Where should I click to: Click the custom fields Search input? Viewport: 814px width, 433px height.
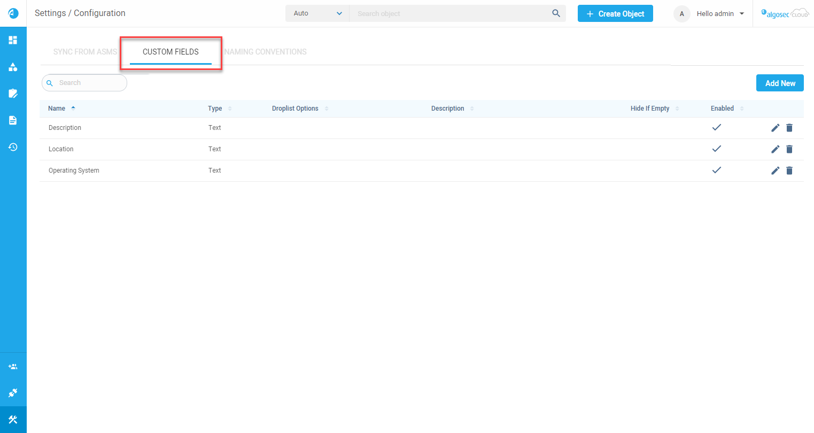pyautogui.click(x=88, y=83)
